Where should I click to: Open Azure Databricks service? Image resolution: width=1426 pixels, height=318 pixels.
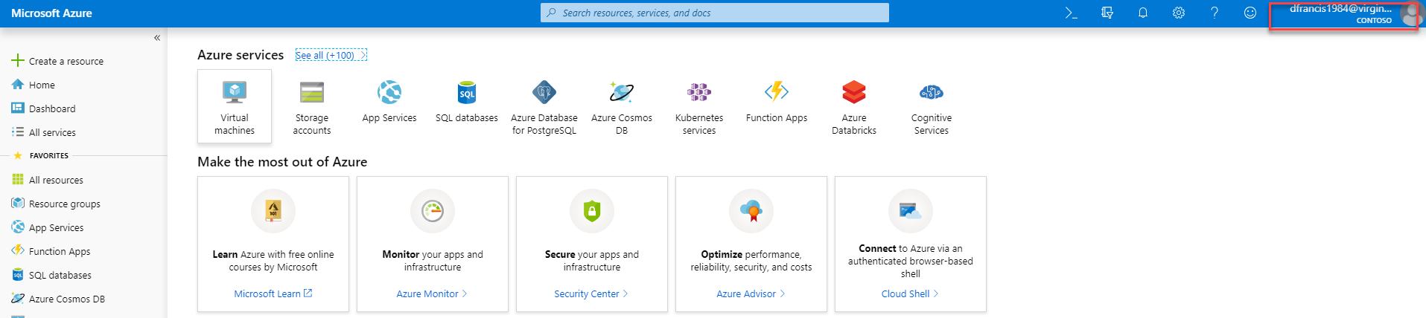coord(854,106)
